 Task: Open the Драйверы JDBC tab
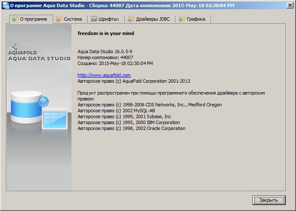[x=150, y=19]
